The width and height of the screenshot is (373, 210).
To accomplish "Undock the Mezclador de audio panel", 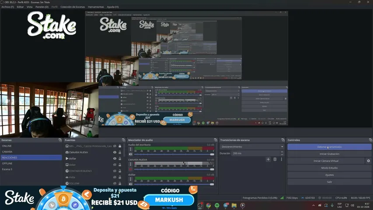I will 215,140.
